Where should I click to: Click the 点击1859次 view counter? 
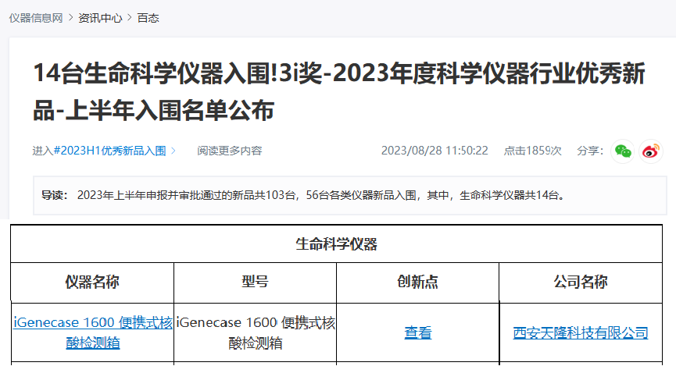[x=532, y=151]
